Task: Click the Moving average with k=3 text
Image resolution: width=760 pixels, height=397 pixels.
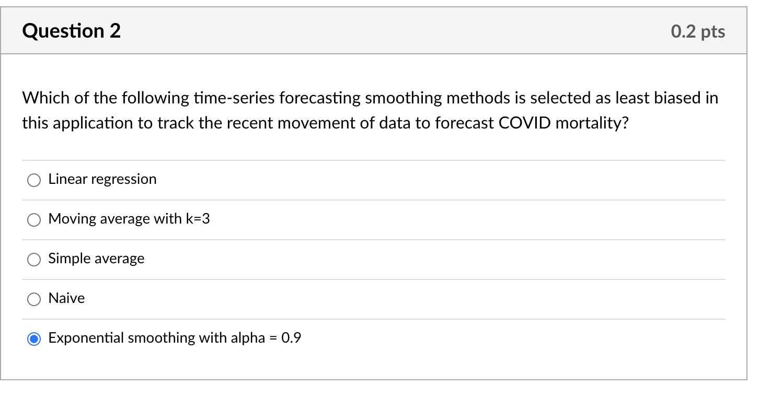Action: point(129,219)
